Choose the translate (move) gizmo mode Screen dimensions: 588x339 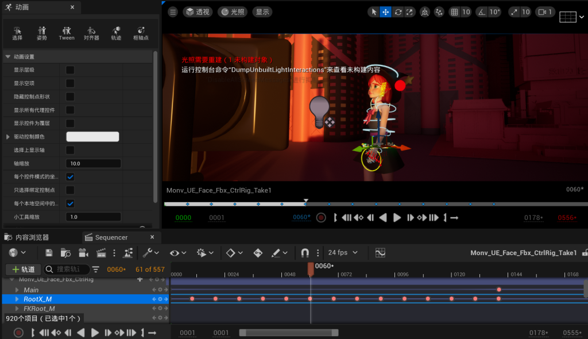[385, 12]
